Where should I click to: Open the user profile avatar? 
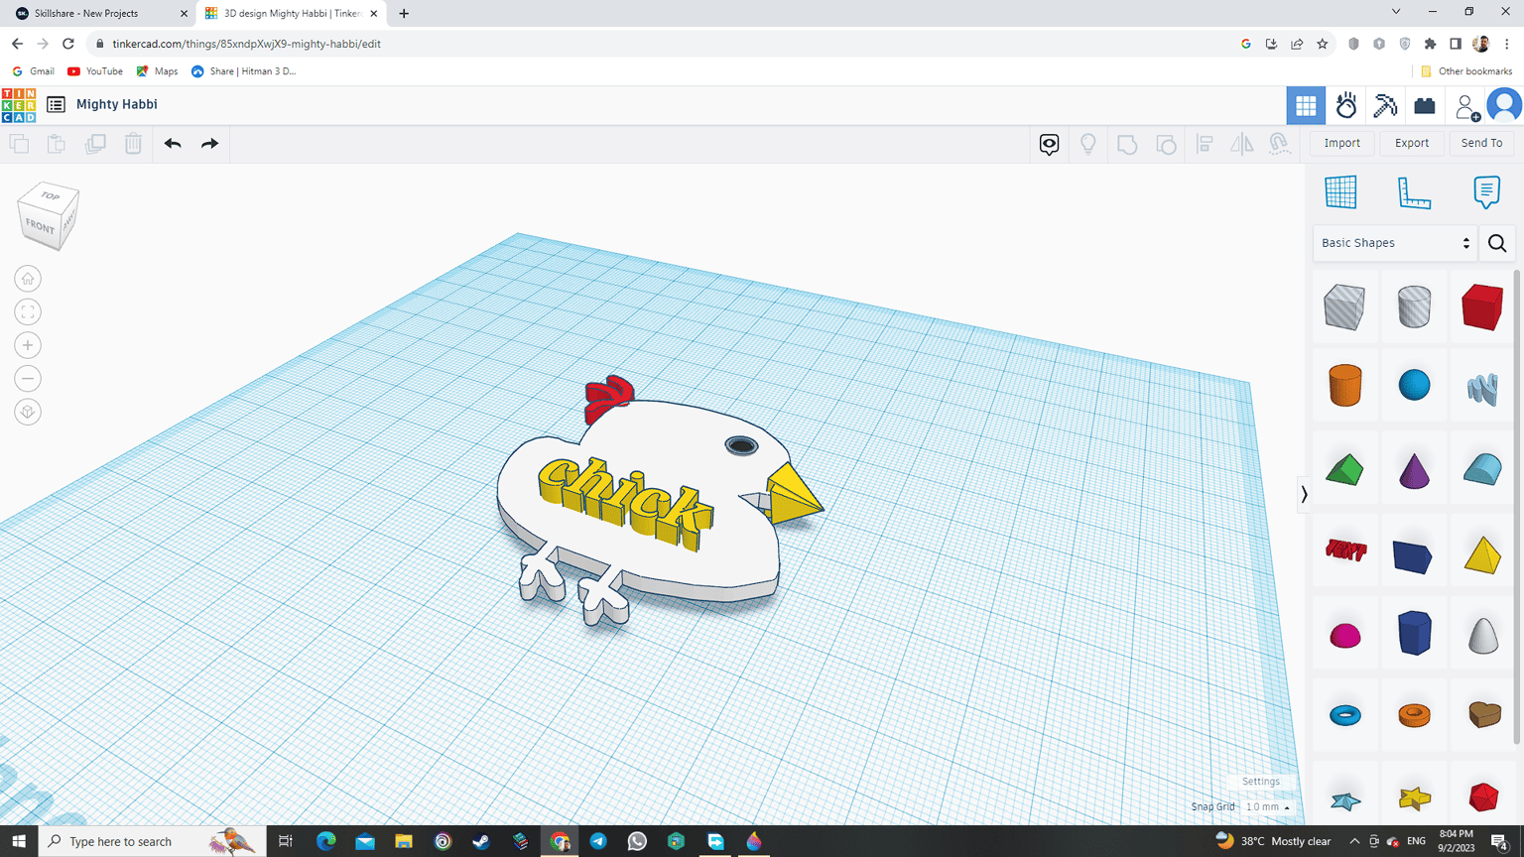pos(1504,105)
